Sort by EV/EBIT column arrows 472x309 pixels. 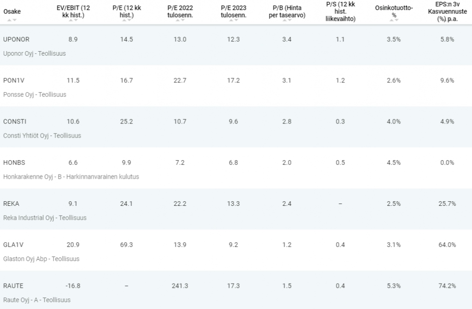click(x=73, y=20)
